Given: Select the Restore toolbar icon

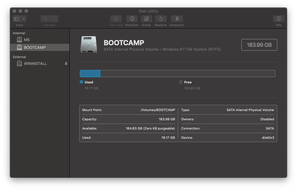Looking at the screenshot, I should (x=161, y=19).
